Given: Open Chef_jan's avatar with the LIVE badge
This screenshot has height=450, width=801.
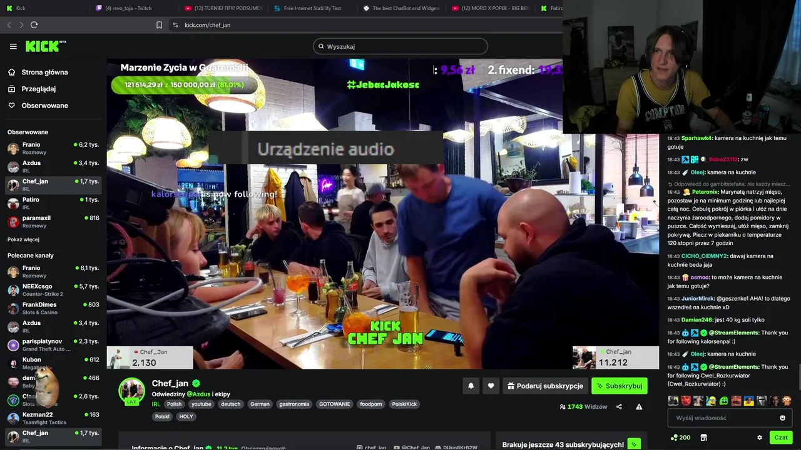Looking at the screenshot, I should pyautogui.click(x=131, y=391).
